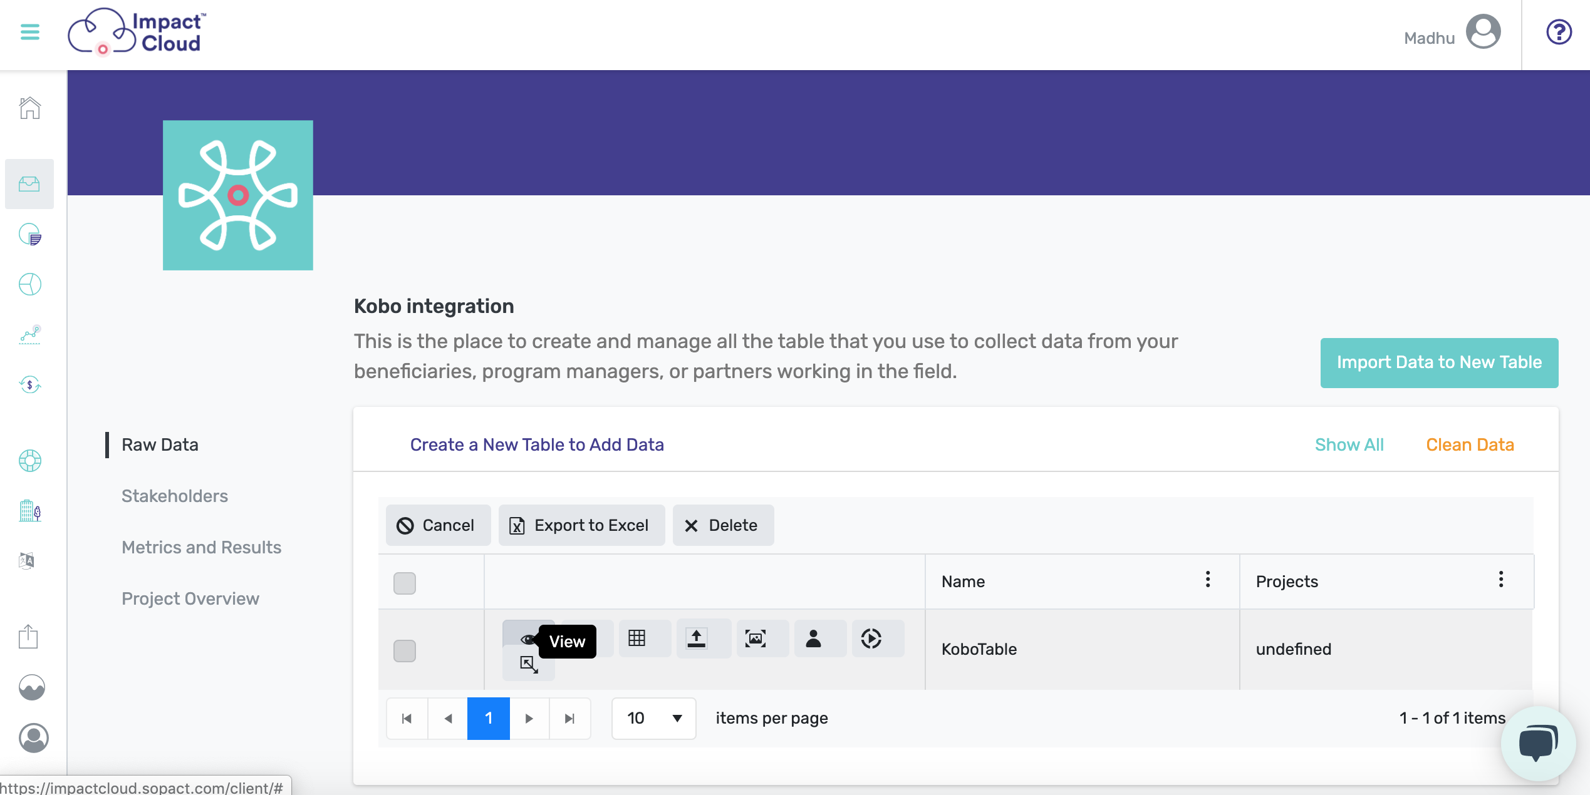The height and width of the screenshot is (795, 1590).
Task: Click the Delete button
Action: point(723,525)
